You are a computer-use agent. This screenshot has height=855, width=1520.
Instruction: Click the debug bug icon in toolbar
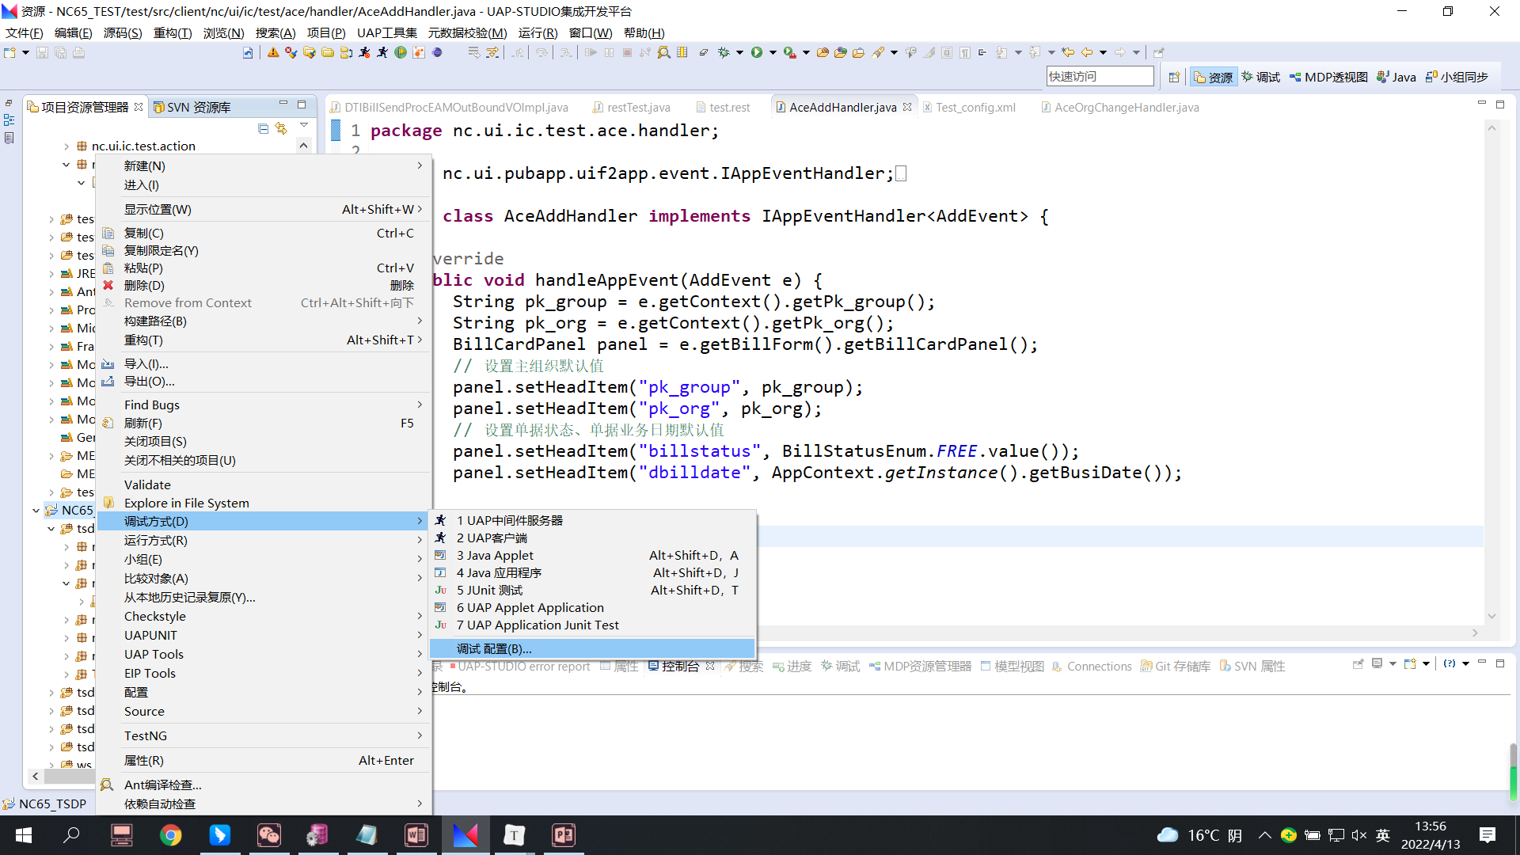(x=724, y=52)
